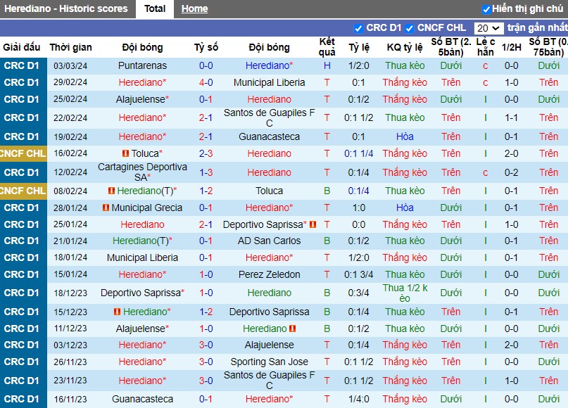
Task: Uncheck the Hiển thị ghi chú checkbox
Action: [486, 9]
